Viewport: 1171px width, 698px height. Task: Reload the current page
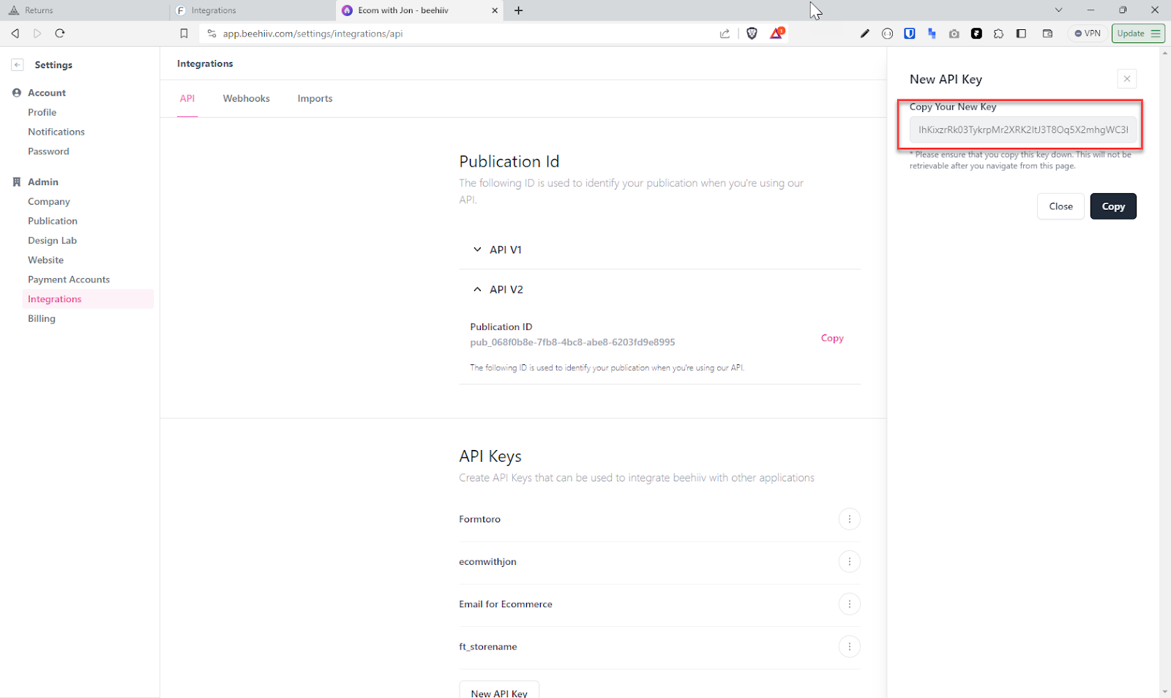tap(60, 34)
